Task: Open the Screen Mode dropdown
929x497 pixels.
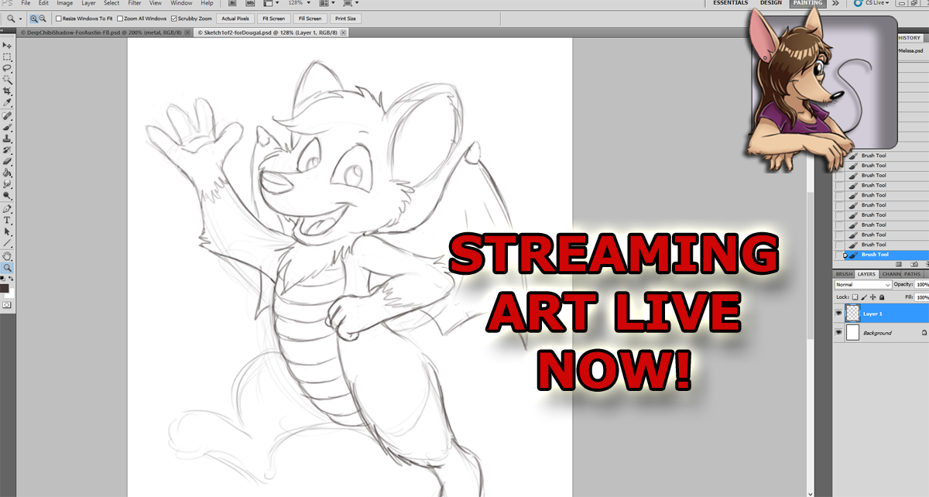Action: click(x=351, y=3)
